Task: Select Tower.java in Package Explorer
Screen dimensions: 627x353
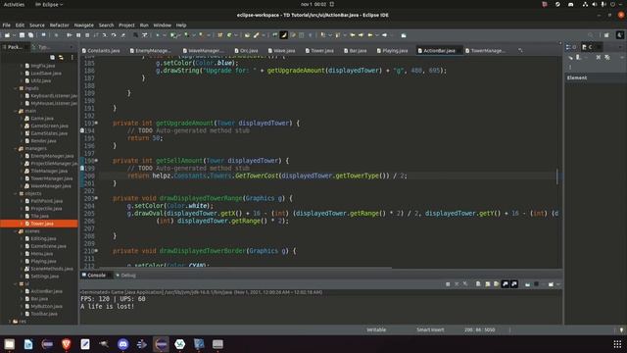Action: 39,224
